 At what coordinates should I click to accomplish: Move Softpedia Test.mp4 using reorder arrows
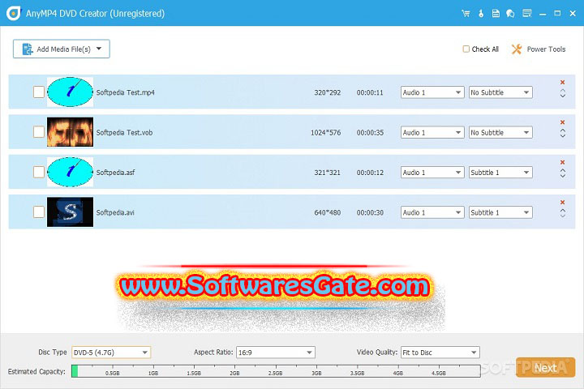(x=563, y=93)
